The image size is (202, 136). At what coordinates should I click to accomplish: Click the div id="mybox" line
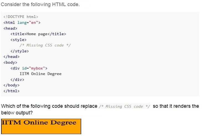(29, 68)
